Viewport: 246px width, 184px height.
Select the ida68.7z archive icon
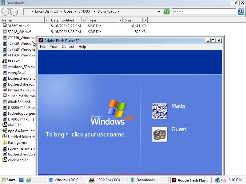(x=5, y=125)
